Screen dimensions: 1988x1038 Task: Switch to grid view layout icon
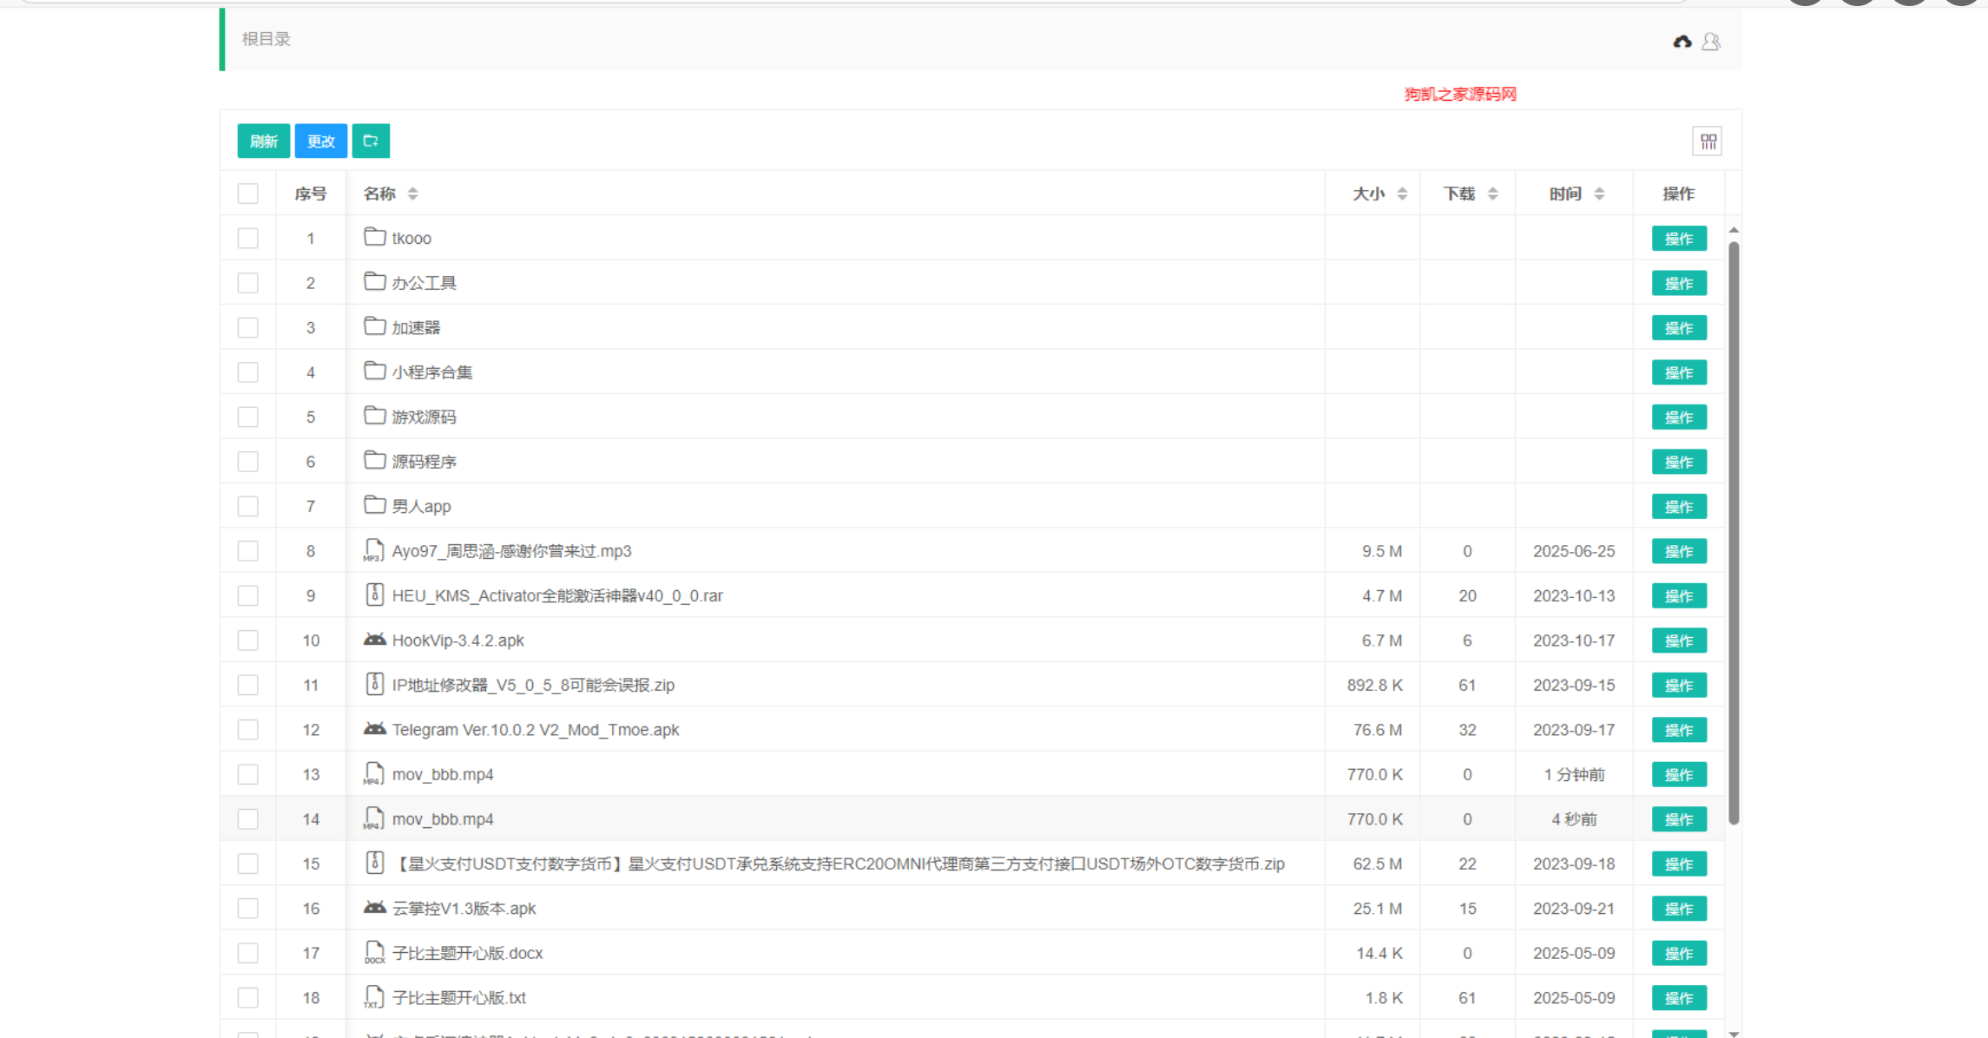coord(1708,141)
